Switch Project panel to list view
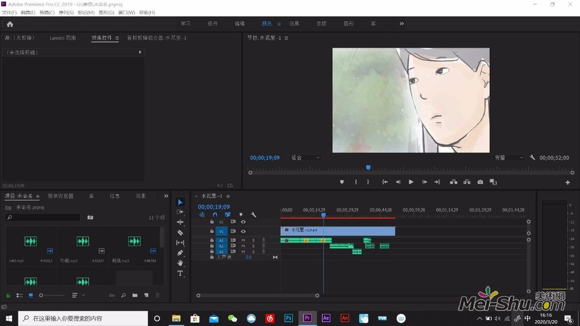The image size is (580, 326). pyautogui.click(x=20, y=295)
